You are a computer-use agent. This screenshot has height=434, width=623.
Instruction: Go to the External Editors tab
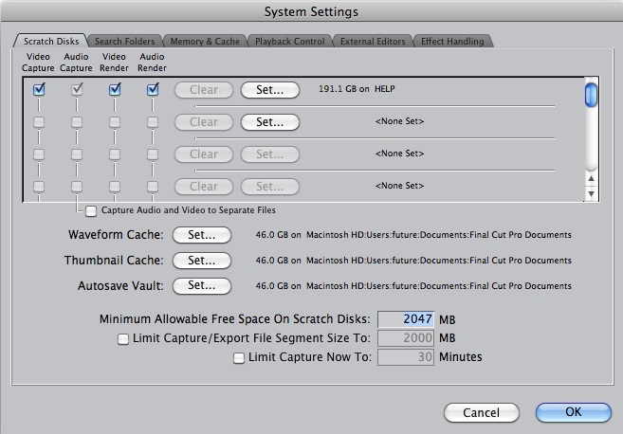pos(373,42)
